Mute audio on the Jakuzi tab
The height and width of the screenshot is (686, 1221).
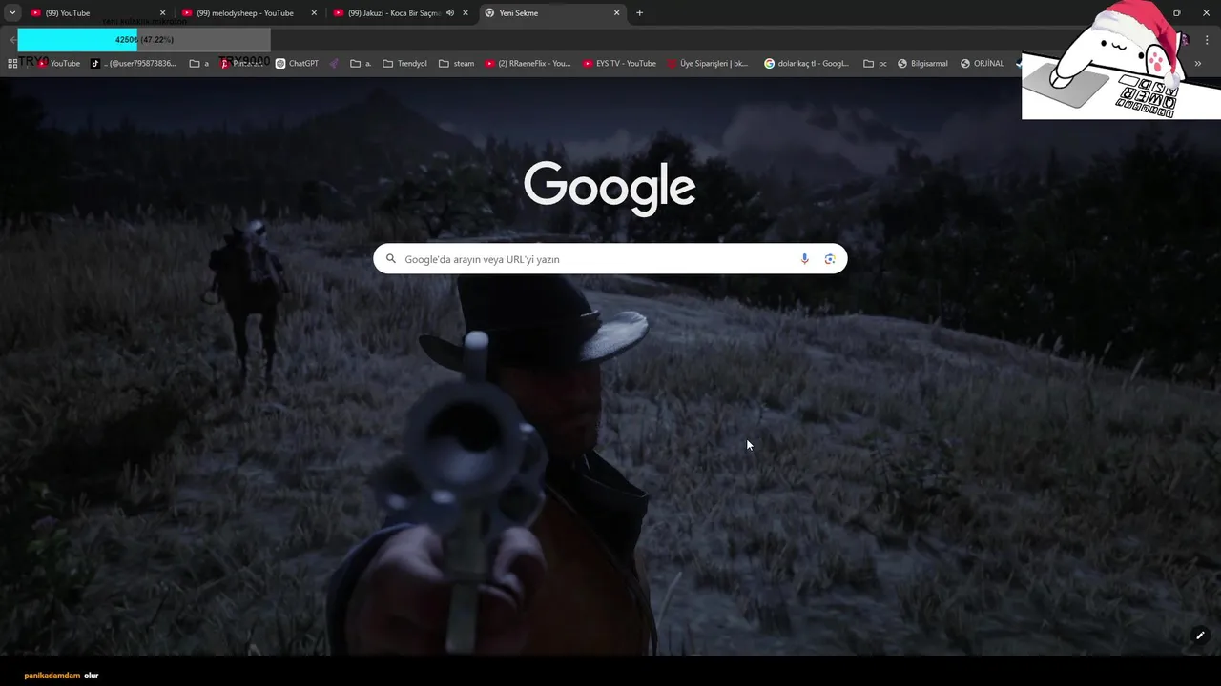pyautogui.click(x=450, y=13)
